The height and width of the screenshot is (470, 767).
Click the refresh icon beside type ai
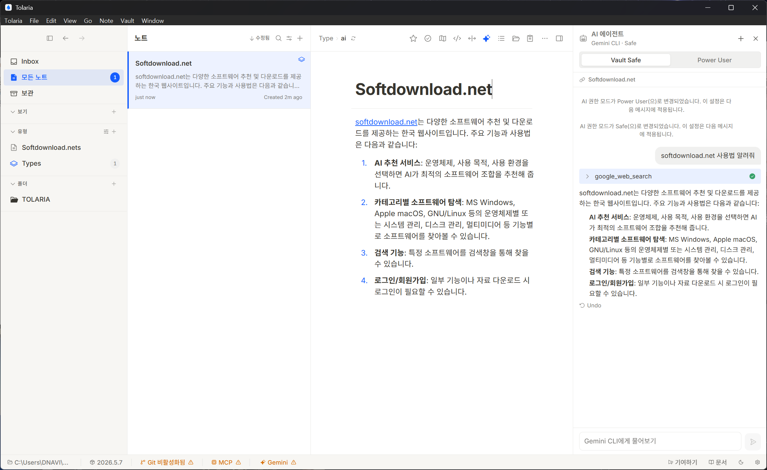tap(353, 38)
